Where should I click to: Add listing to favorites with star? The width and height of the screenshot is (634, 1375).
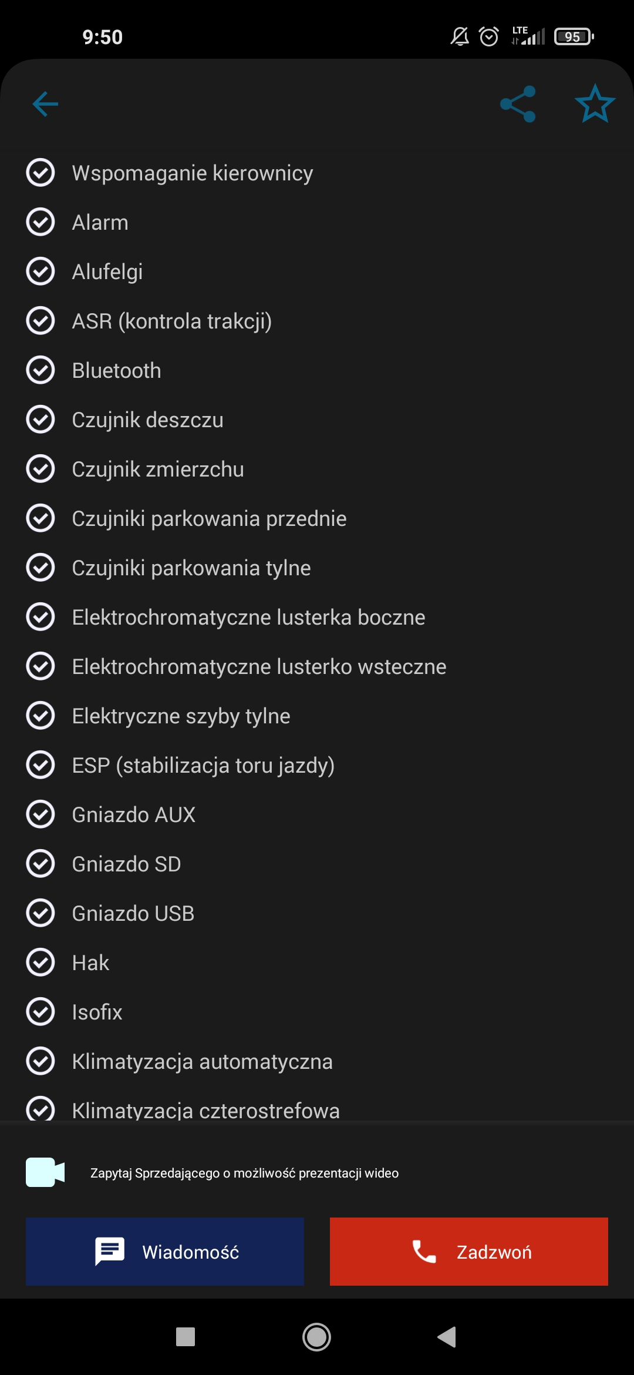(x=595, y=104)
